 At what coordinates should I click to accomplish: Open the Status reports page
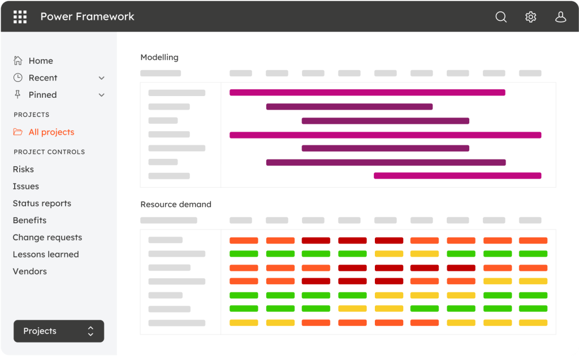[42, 203]
